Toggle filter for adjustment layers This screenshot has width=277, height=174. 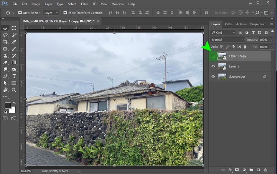pyautogui.click(x=247, y=33)
